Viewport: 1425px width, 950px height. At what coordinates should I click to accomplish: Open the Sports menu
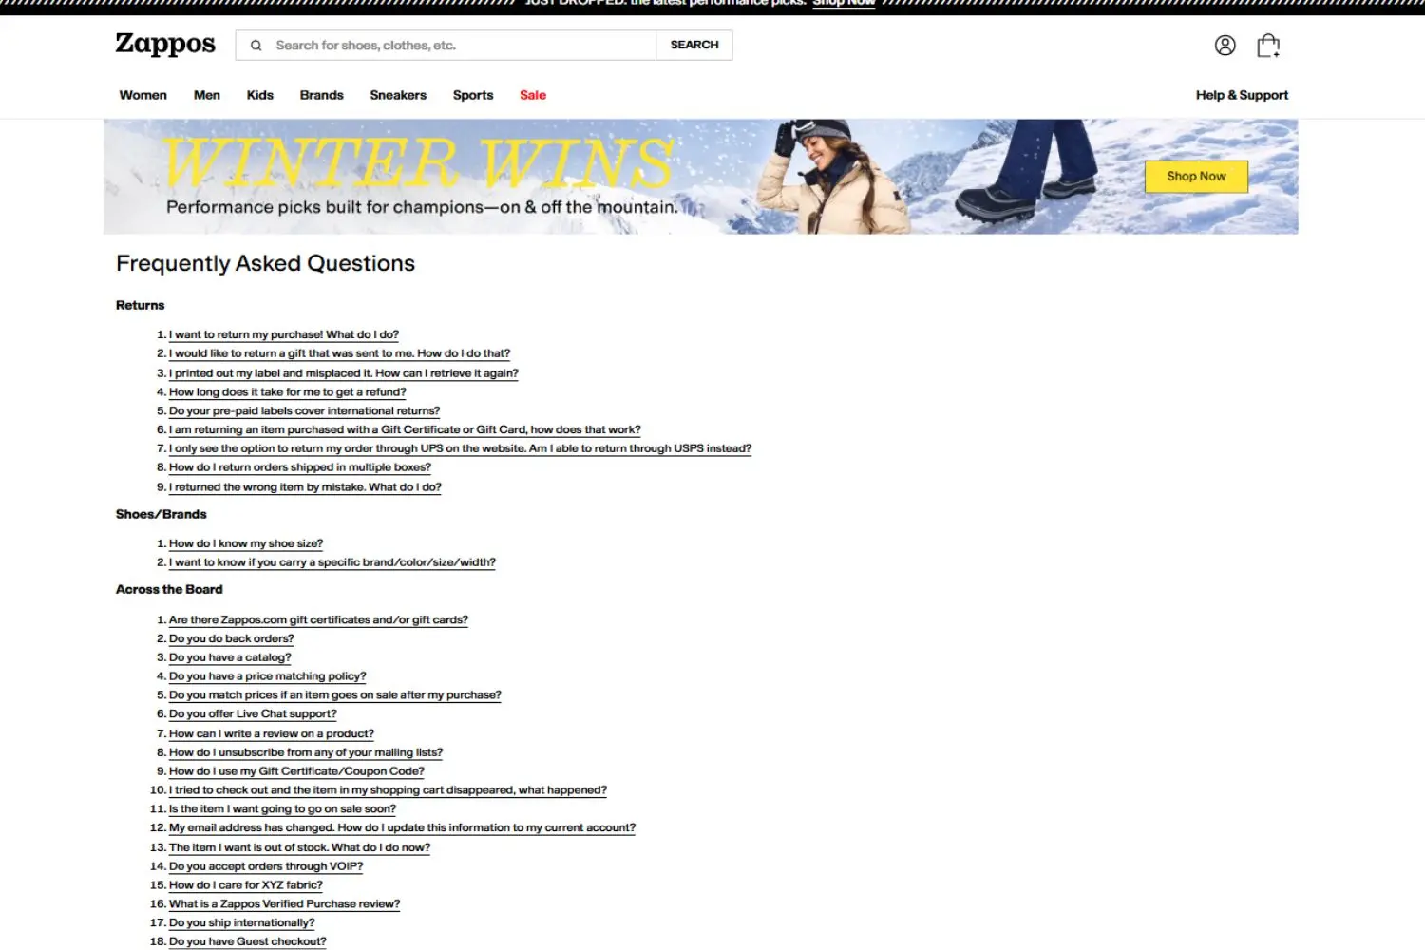coord(473,95)
